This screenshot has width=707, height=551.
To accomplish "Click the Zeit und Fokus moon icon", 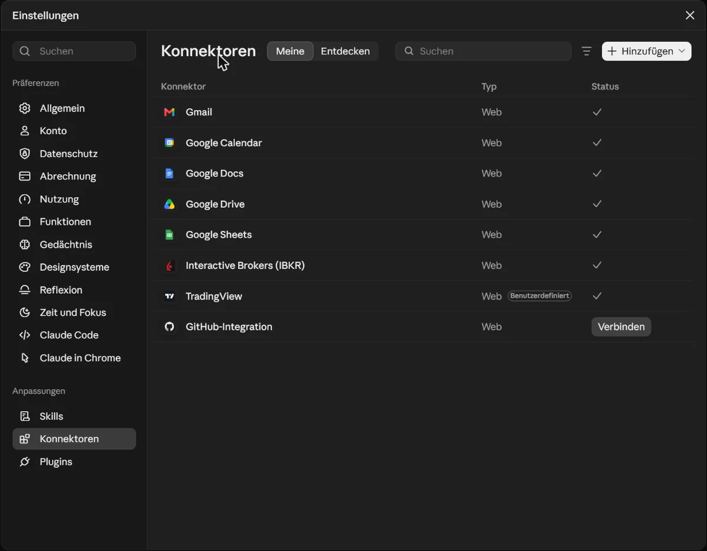I will coord(25,313).
